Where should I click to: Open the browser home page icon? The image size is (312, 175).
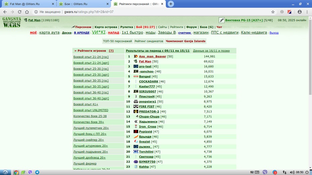27,12
